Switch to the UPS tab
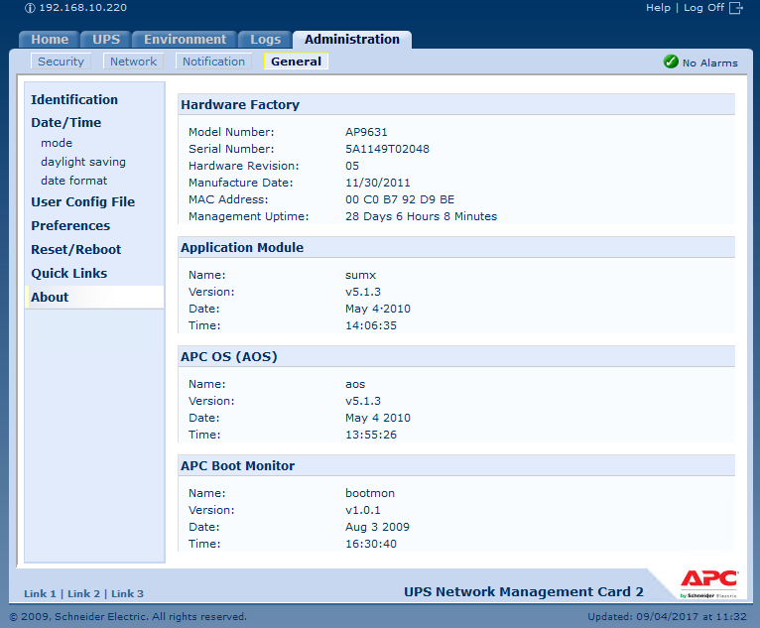This screenshot has height=628, width=760. (x=106, y=40)
